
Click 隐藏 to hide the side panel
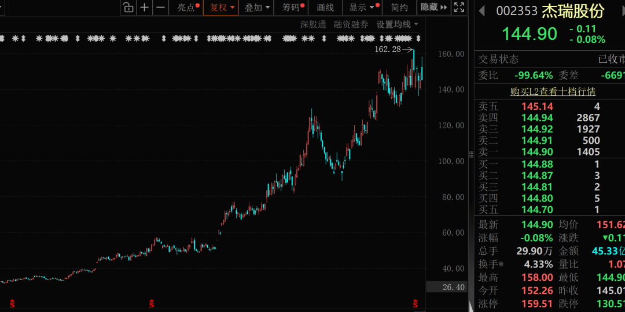point(434,7)
